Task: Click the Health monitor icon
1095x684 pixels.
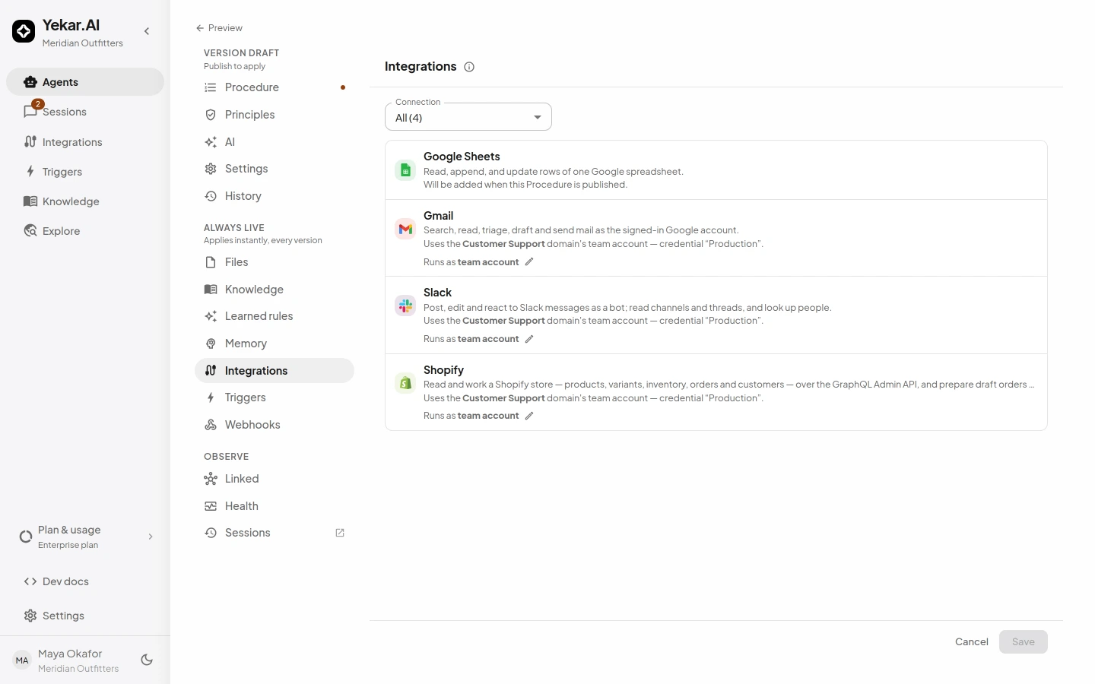Action: coord(211,506)
